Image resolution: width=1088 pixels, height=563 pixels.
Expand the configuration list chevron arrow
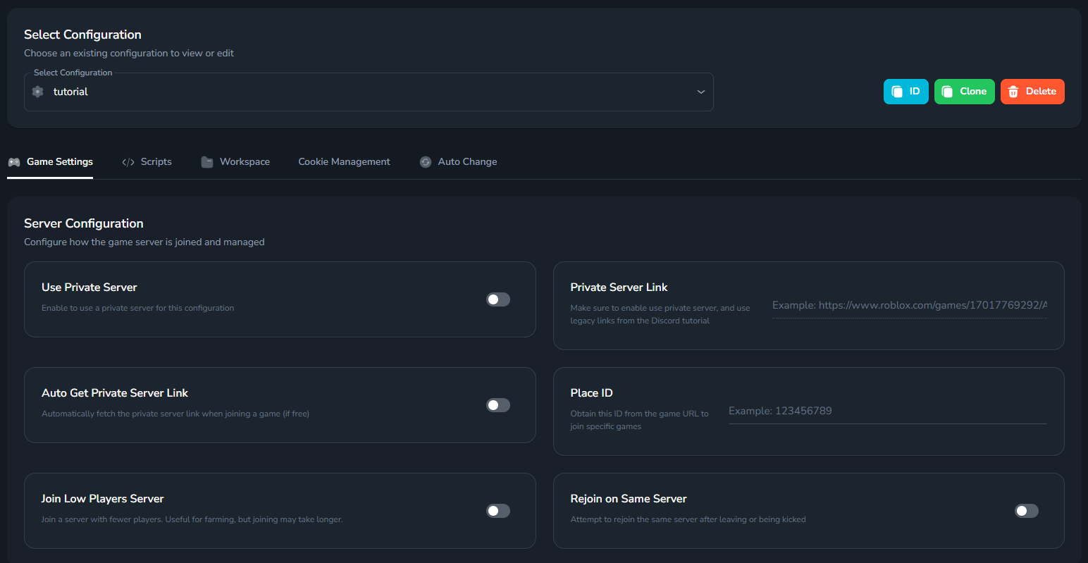coord(701,92)
